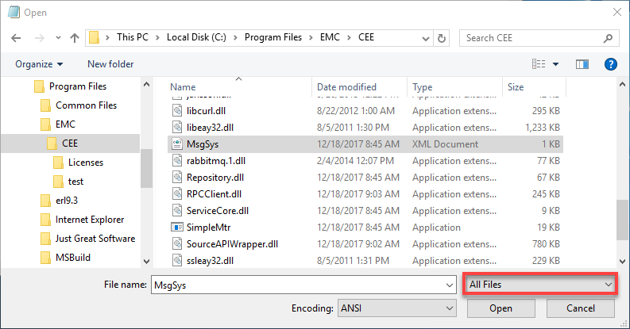Image resolution: width=630 pixels, height=329 pixels.
Task: Click the Up arrow navigation button
Action: (x=74, y=38)
